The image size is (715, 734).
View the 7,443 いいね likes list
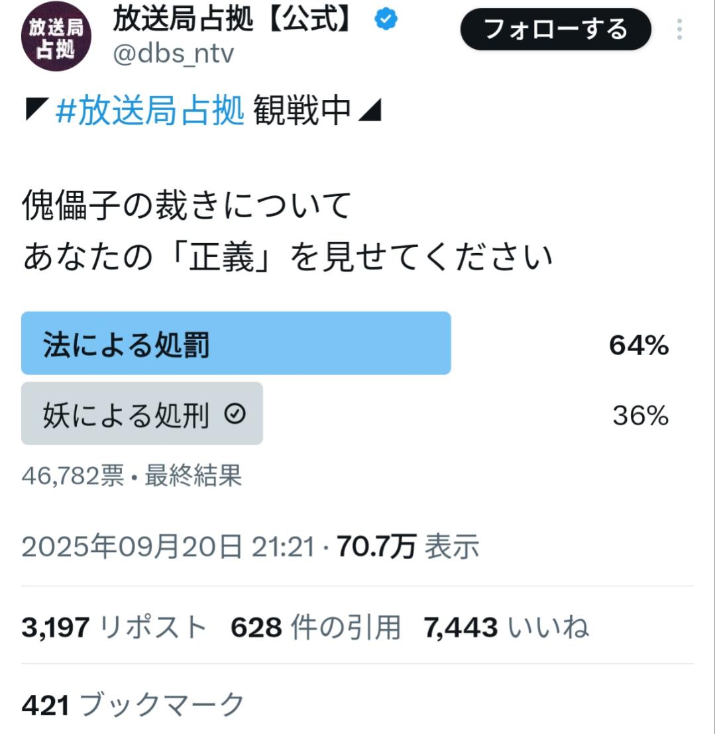[x=506, y=626]
